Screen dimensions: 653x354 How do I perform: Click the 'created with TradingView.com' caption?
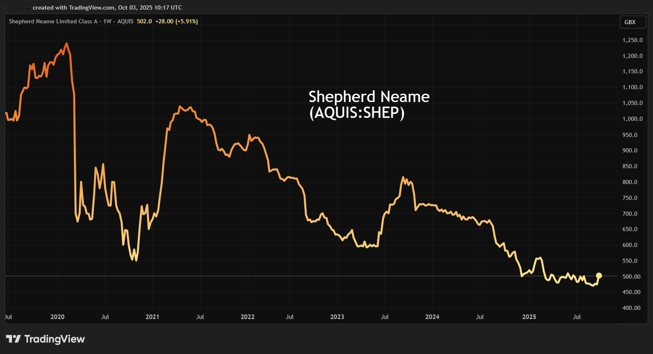tap(107, 7)
